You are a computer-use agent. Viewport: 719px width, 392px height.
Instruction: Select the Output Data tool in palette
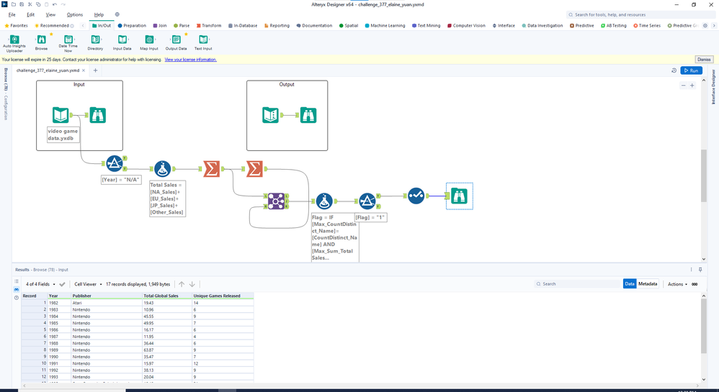pyautogui.click(x=176, y=42)
